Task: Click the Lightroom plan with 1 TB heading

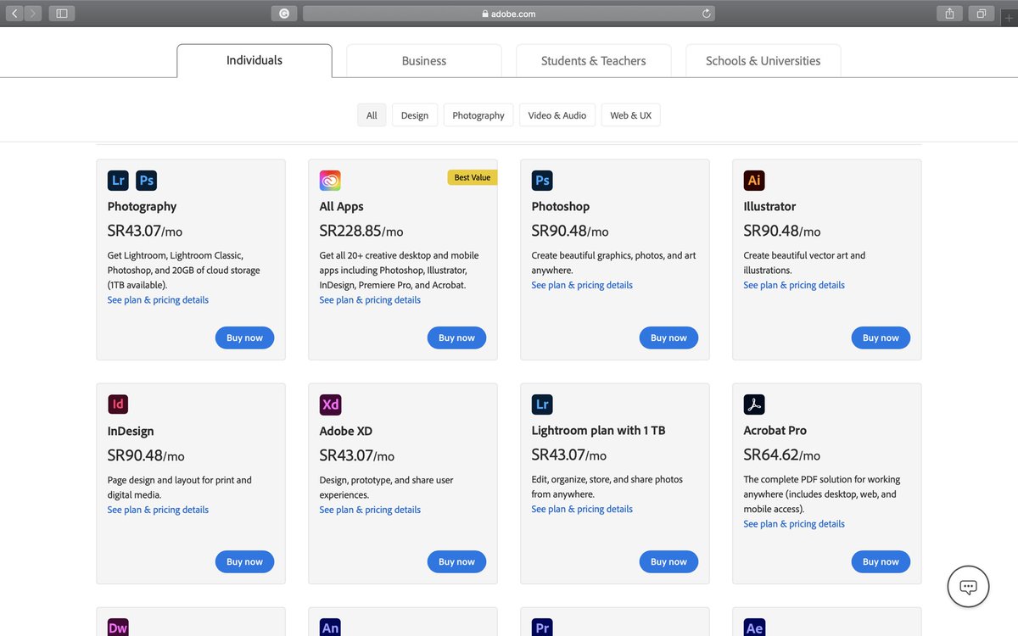Action: click(x=599, y=430)
